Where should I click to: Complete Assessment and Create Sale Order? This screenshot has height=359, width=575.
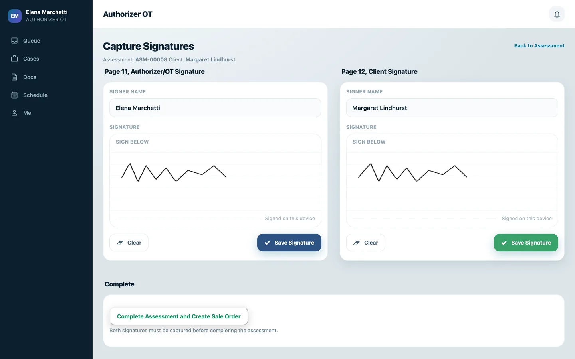179,316
